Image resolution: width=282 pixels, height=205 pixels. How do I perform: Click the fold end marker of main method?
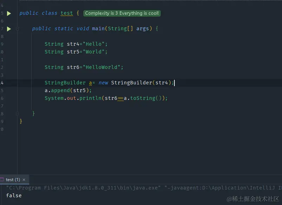[18, 114]
